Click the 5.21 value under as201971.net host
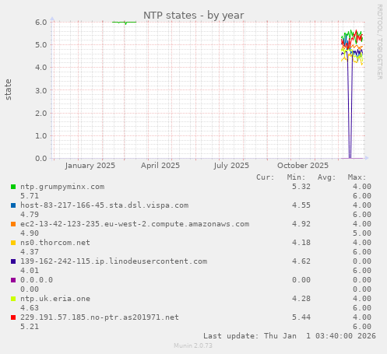The width and height of the screenshot is (387, 354). 30,327
